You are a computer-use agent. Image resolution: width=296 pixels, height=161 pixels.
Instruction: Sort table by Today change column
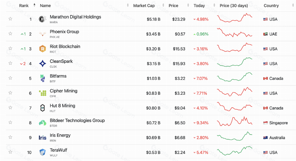coord(199,6)
